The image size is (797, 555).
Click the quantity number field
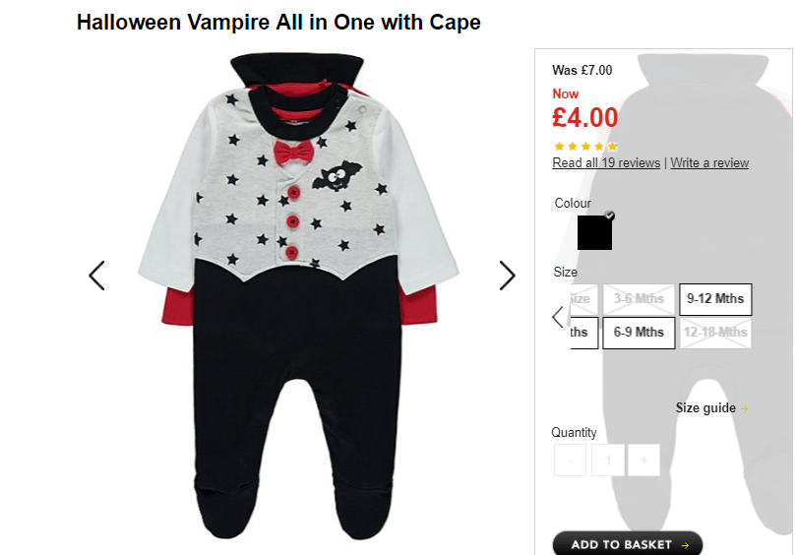(607, 460)
